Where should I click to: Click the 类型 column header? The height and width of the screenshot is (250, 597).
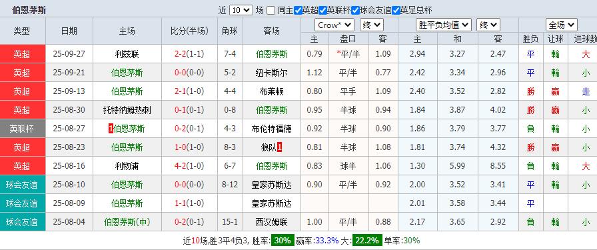tap(22, 31)
